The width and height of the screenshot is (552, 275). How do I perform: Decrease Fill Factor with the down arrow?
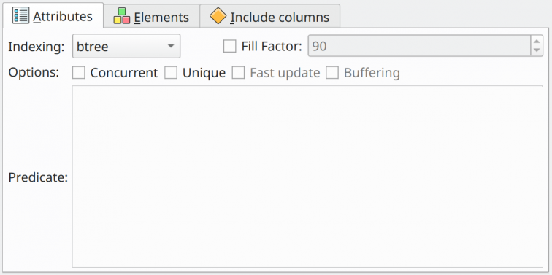[x=537, y=50]
